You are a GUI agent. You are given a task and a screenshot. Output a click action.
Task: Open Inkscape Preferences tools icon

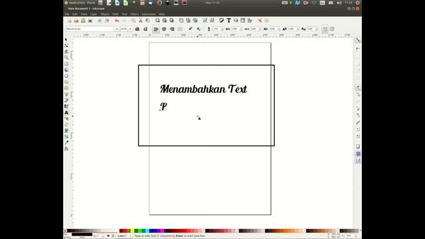click(260, 21)
